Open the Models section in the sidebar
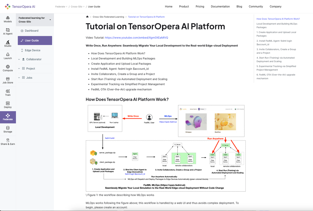 pyautogui.click(x=8, y=19)
